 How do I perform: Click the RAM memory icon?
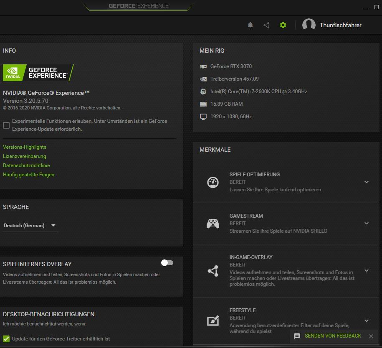203,104
